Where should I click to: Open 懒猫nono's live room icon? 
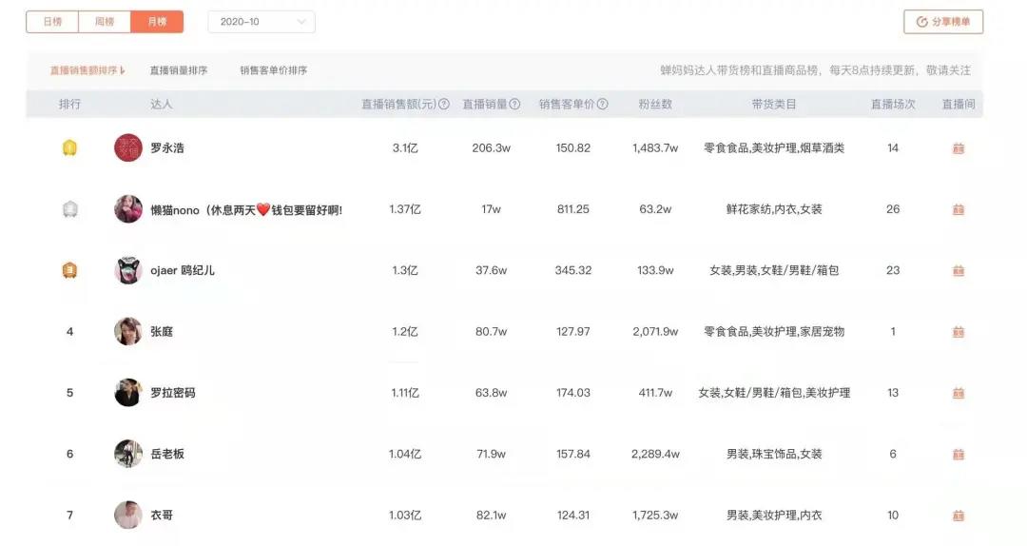[x=959, y=210]
